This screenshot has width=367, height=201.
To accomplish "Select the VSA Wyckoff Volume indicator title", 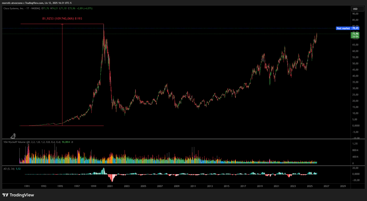I will [14, 142].
